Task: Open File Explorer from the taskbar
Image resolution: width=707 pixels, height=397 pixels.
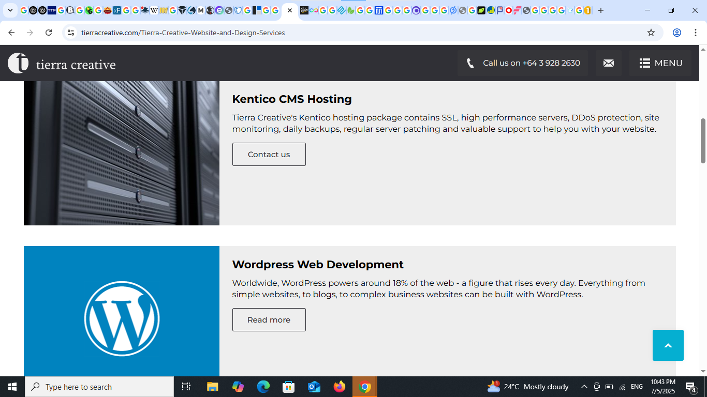Action: click(x=213, y=387)
